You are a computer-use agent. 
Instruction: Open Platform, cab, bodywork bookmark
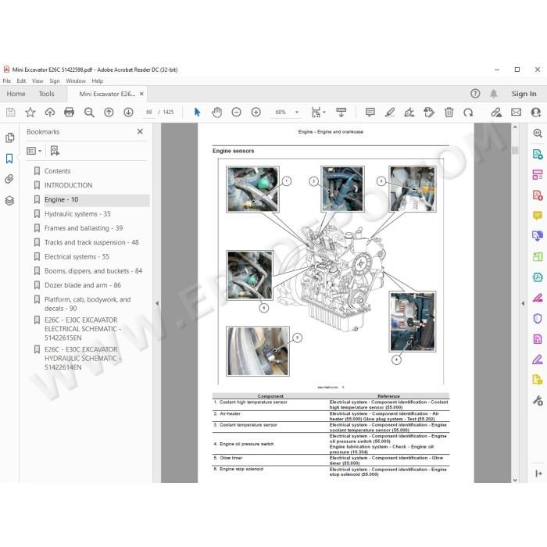pyautogui.click(x=88, y=304)
